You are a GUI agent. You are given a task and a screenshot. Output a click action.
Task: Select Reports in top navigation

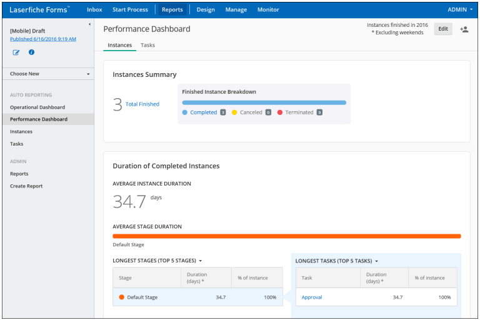tap(172, 10)
